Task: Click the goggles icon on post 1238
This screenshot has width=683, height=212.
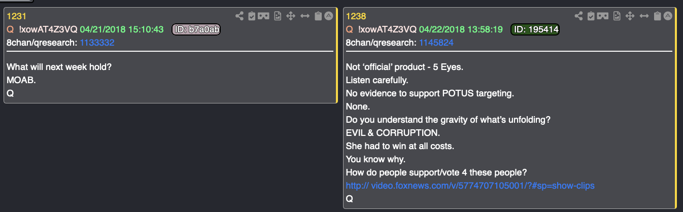Action: 602,16
